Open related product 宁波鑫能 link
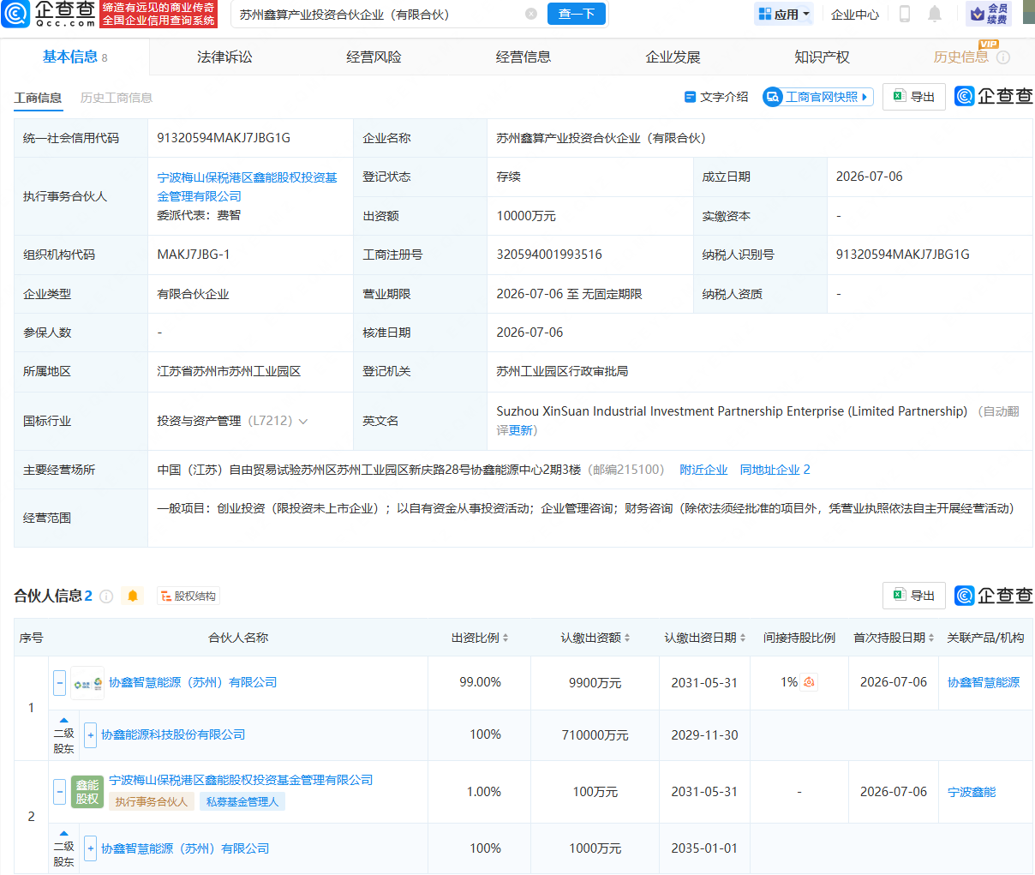Image resolution: width=1035 pixels, height=875 pixels. (x=972, y=792)
